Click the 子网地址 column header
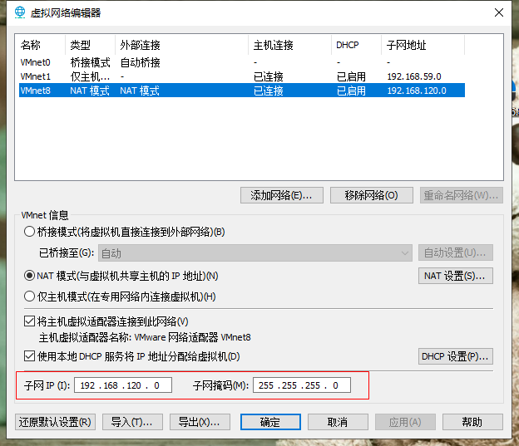The width and height of the screenshot is (519, 446). 423,45
